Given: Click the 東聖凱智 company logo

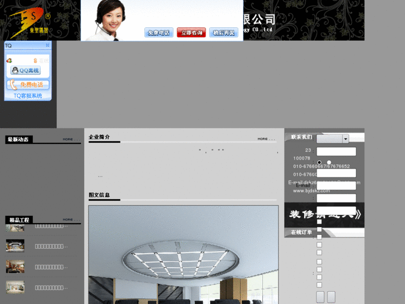Looking at the screenshot, I should [30, 22].
